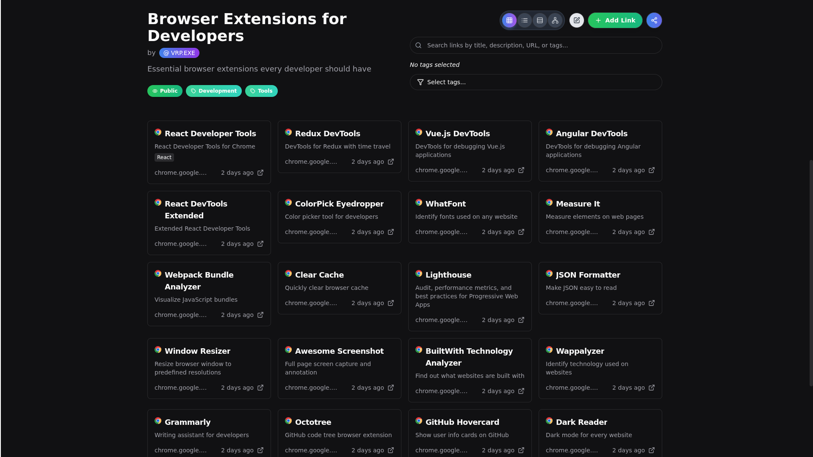Click the Lighthouse card title
The width and height of the screenshot is (813, 457).
448,275
